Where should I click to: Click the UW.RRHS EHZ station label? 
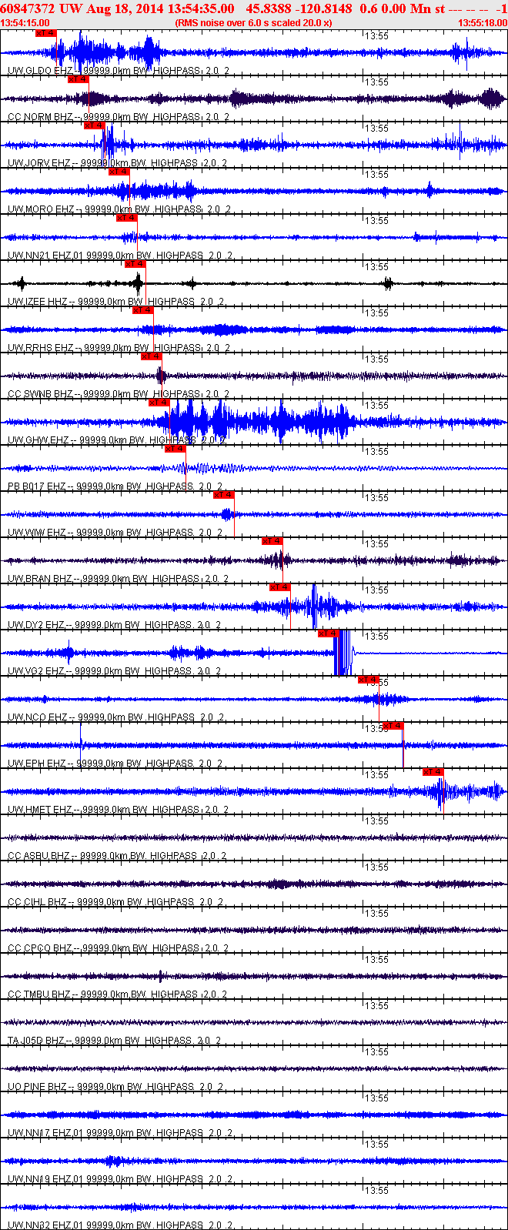coord(119,348)
